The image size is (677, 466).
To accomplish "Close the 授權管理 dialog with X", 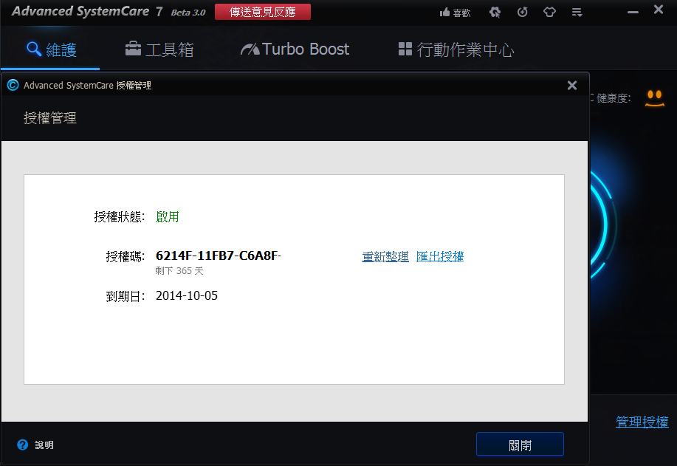I will (x=572, y=85).
